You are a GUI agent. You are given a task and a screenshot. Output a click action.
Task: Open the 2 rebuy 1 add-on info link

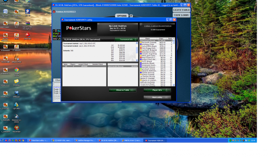coord(158,26)
